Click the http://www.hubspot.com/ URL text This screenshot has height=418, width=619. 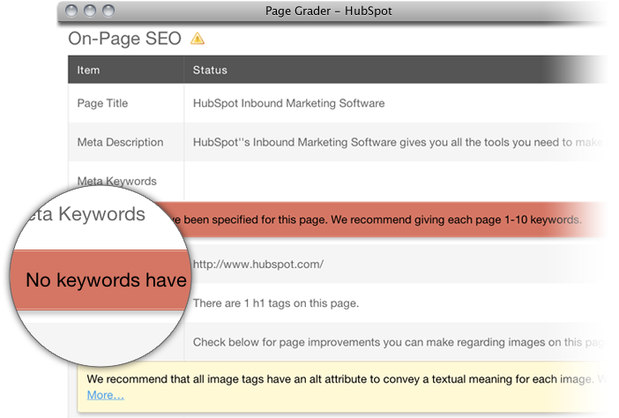pos(258,264)
